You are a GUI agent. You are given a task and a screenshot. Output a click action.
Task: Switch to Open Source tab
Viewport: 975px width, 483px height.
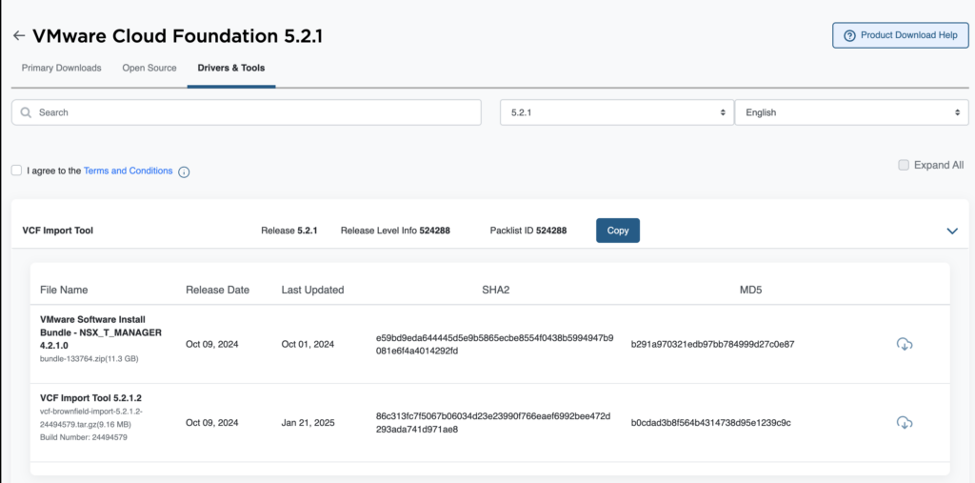coord(149,68)
